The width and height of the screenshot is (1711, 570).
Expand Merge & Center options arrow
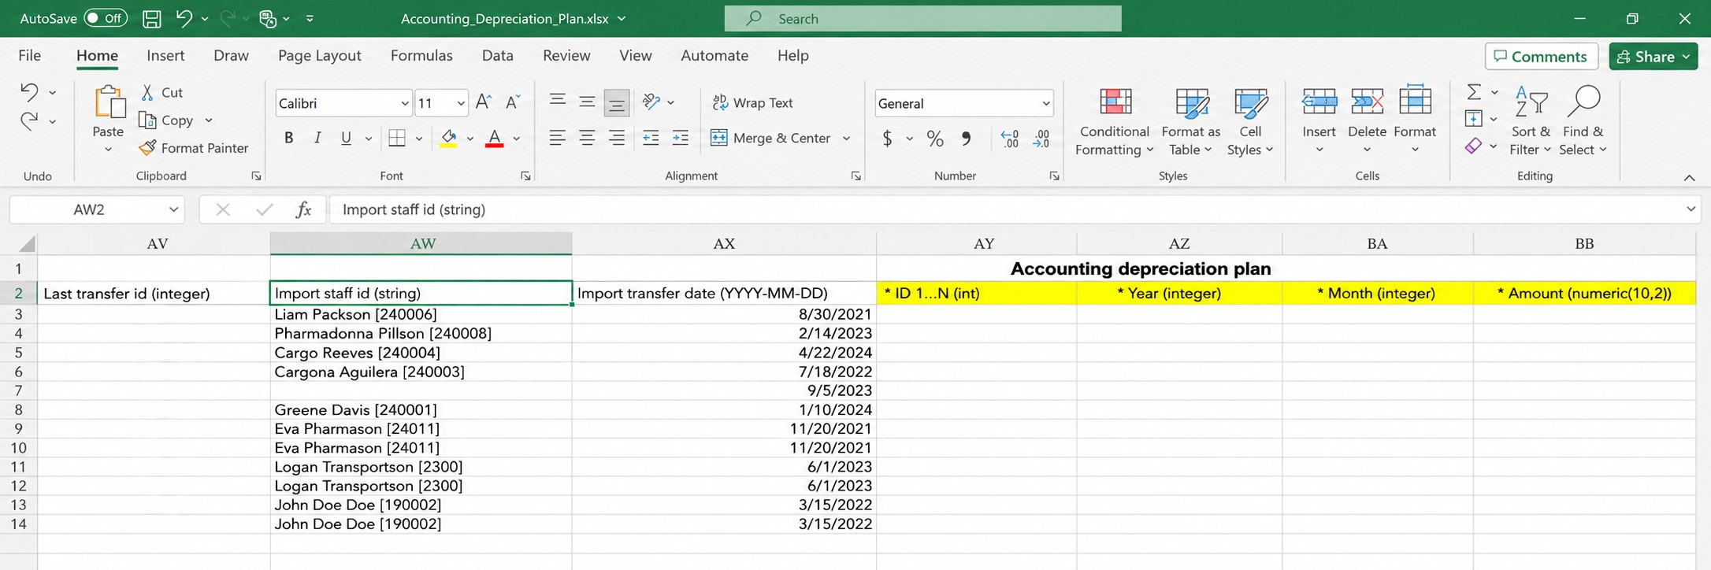(847, 139)
